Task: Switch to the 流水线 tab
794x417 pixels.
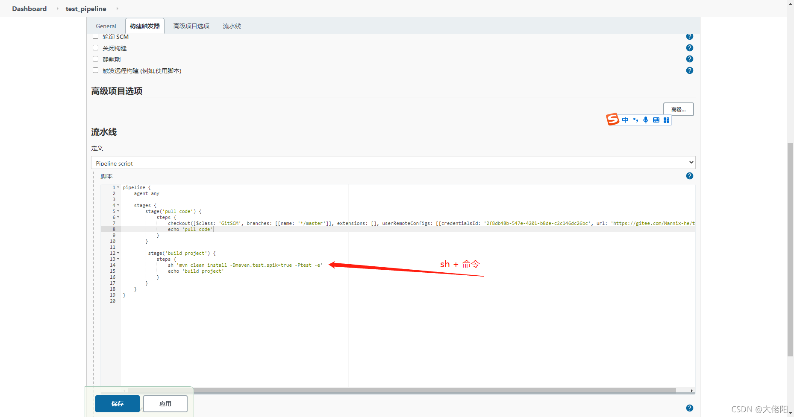Action: 232,26
